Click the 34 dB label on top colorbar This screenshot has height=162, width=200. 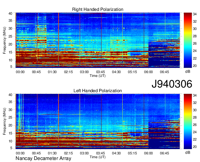pyautogui.click(x=195, y=14)
